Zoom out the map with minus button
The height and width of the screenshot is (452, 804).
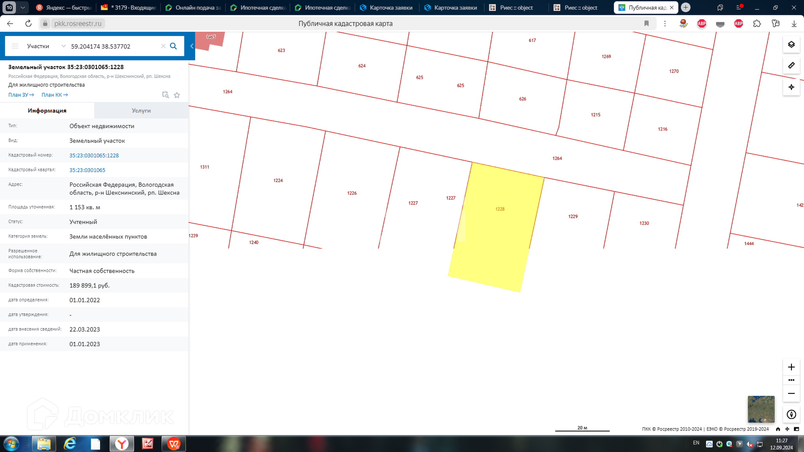791,393
